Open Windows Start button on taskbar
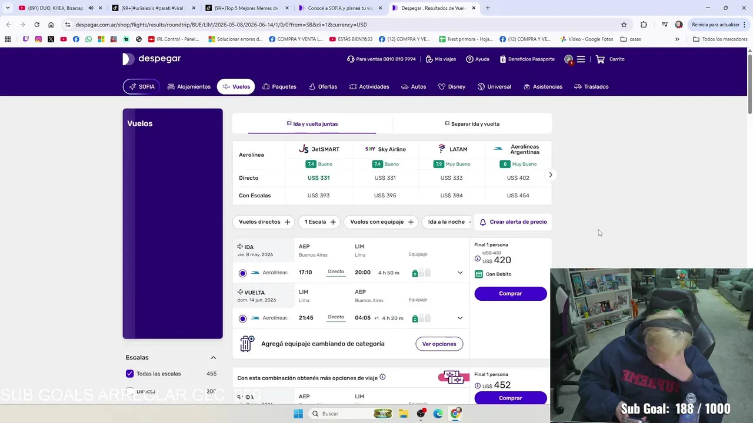 (x=298, y=414)
